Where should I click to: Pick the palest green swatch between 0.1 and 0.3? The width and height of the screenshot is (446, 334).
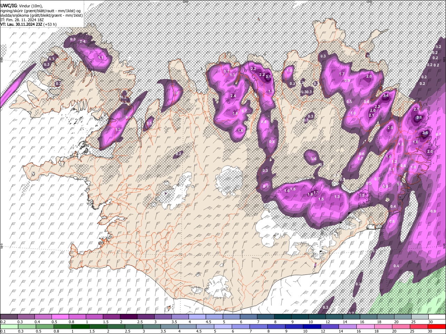[x=9, y=326]
